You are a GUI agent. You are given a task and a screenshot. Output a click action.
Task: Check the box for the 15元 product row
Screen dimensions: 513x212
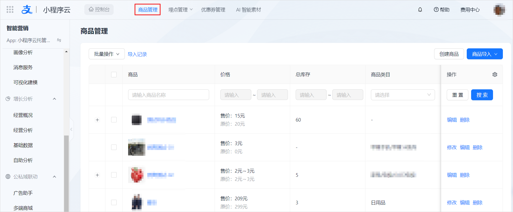pyautogui.click(x=114, y=120)
